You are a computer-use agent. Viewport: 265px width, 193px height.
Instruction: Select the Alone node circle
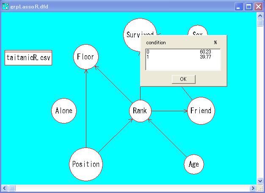[x=63, y=111]
